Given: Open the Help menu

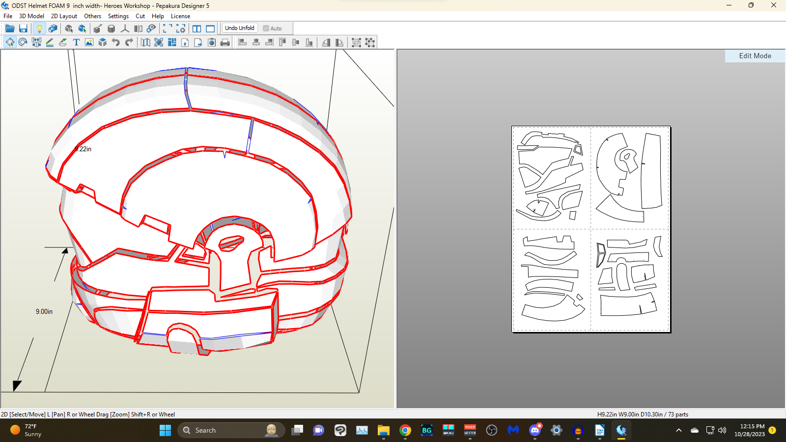Looking at the screenshot, I should point(158,16).
